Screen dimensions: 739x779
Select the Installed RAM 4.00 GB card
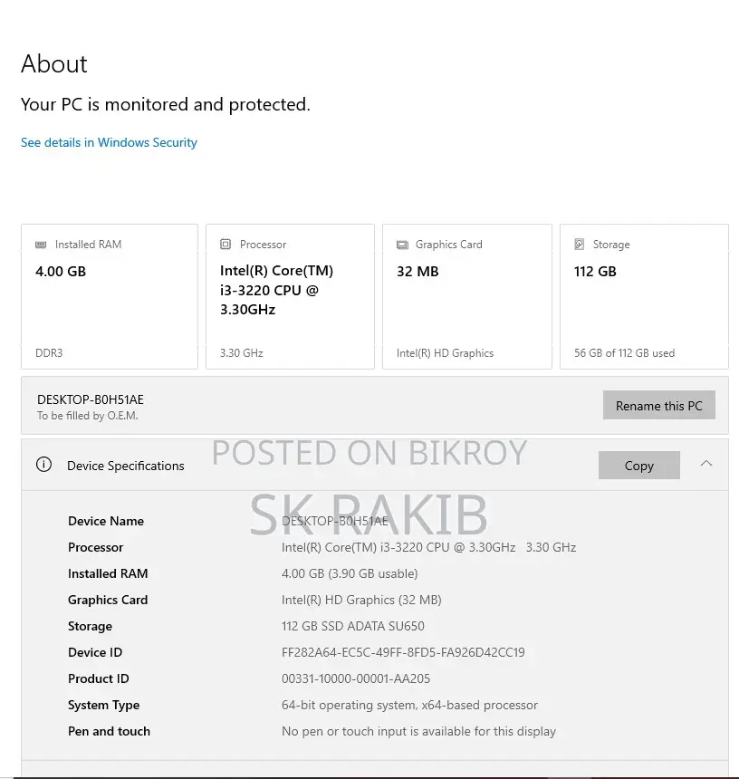pyautogui.click(x=110, y=296)
